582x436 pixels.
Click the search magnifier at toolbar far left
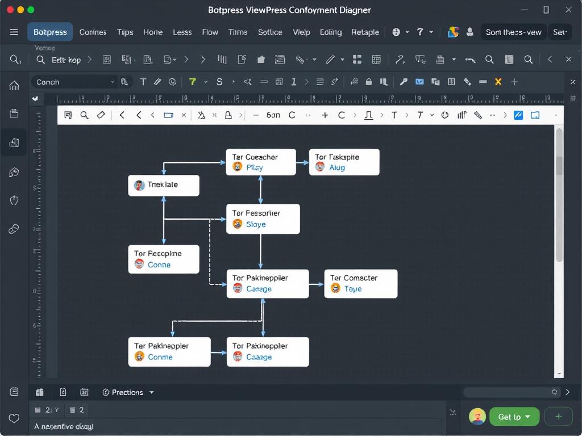coord(15,59)
